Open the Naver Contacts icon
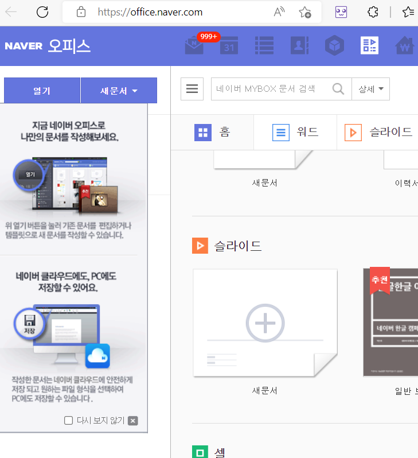Viewport: 418px width, 458px height. 299,45
